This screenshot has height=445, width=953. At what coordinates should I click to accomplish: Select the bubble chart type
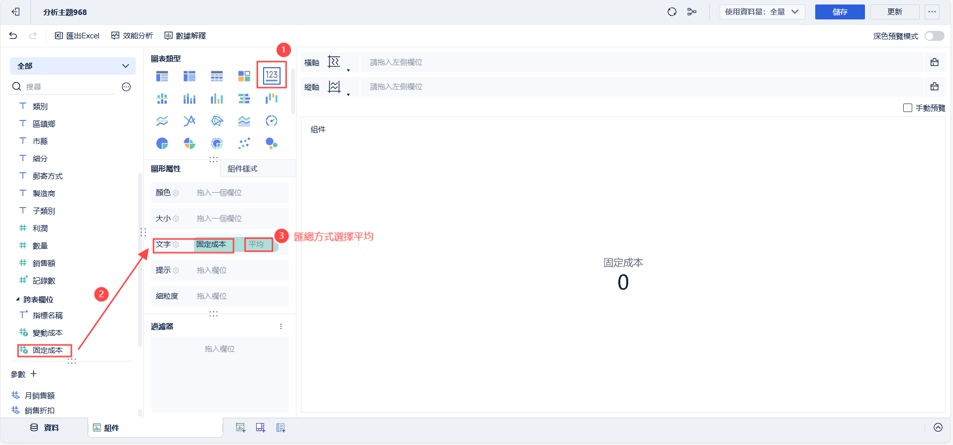pyautogui.click(x=272, y=143)
